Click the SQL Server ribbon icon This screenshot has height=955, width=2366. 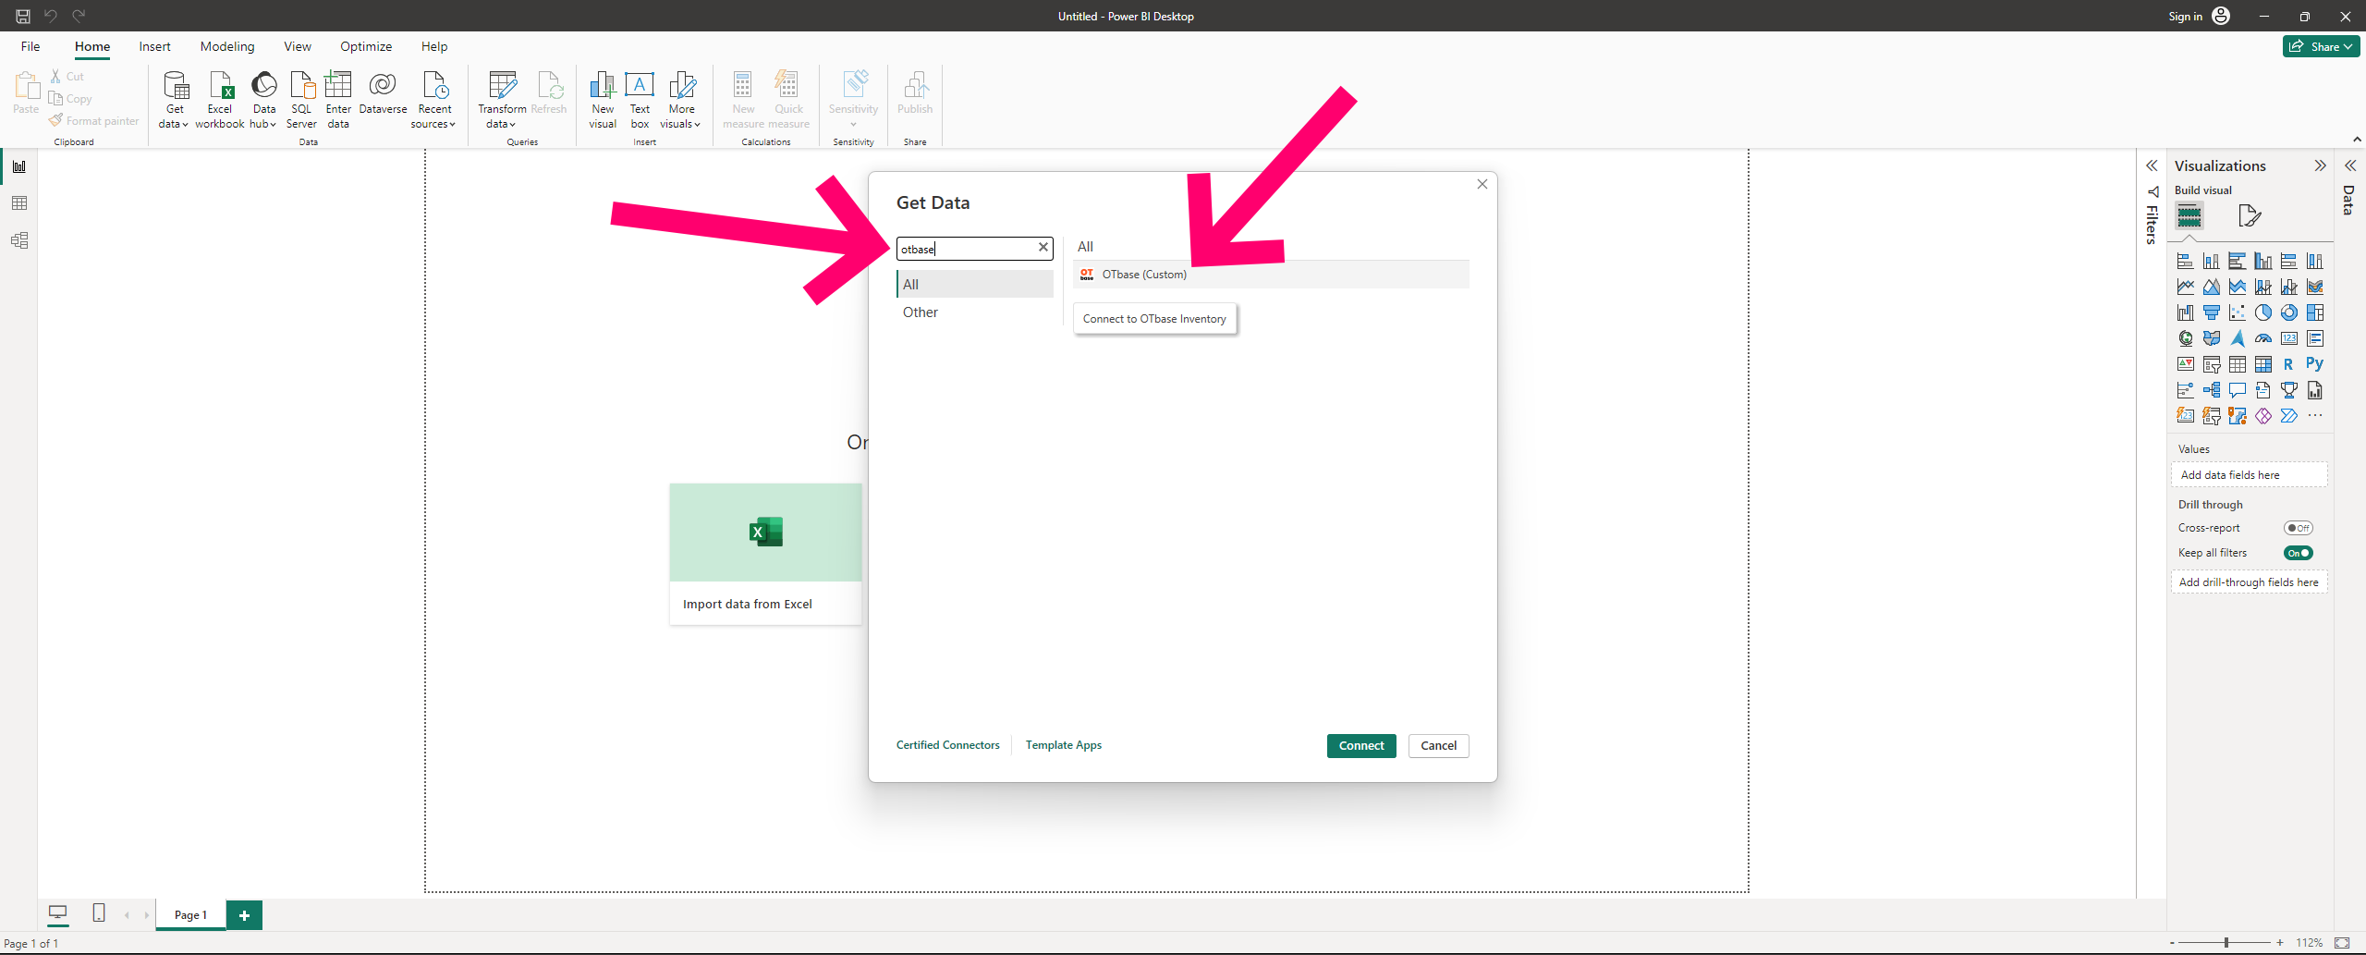click(x=301, y=100)
